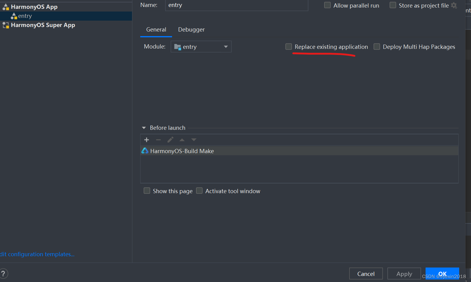Click the Name input field containing entry
This screenshot has height=282, width=471.
pyautogui.click(x=237, y=5)
